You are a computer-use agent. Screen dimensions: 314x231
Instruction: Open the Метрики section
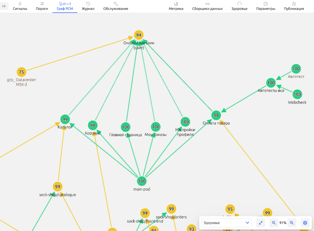[x=176, y=6]
